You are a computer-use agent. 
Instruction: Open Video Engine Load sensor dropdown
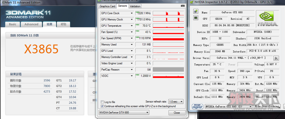tap(132, 63)
